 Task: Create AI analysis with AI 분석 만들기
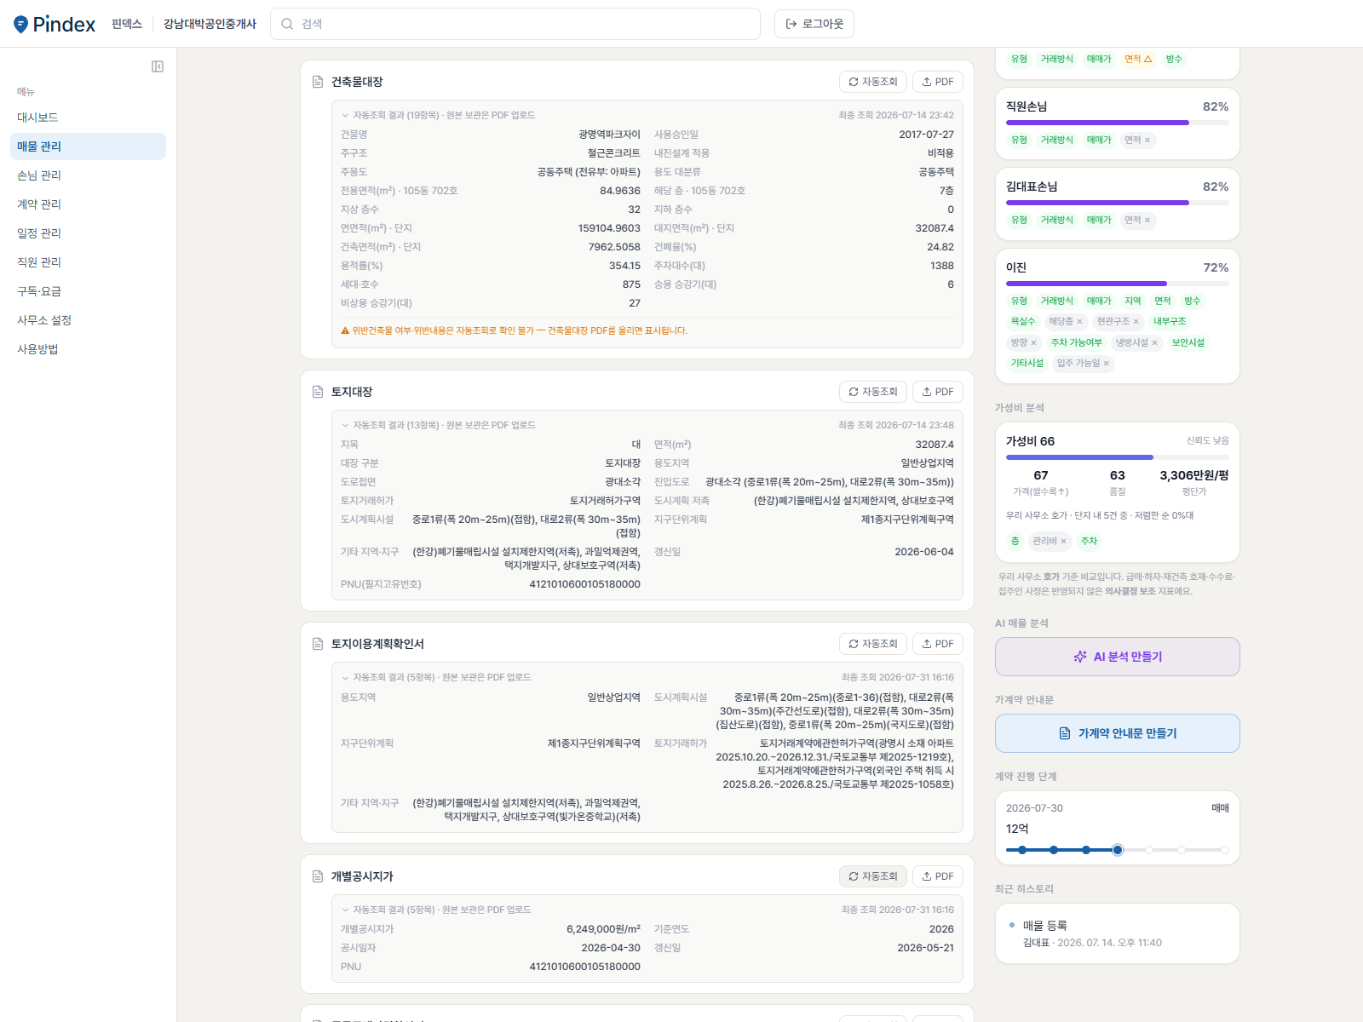point(1118,657)
